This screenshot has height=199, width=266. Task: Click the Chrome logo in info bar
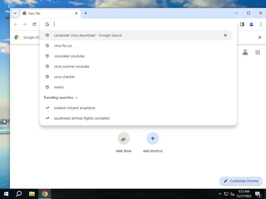click(17, 37)
